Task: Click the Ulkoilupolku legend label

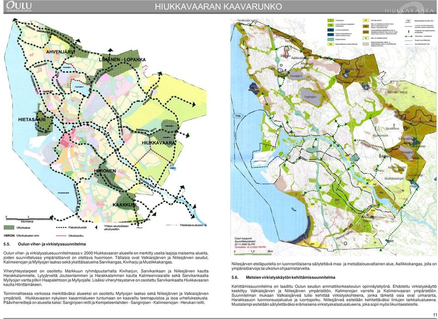Action: (x=76, y=235)
